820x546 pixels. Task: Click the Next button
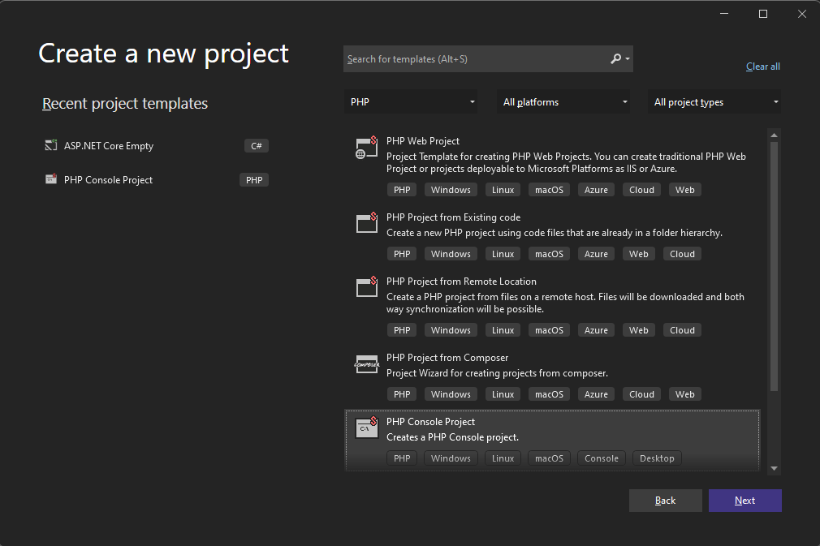pos(744,501)
